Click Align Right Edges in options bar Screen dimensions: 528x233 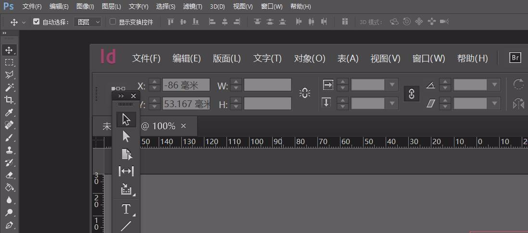pos(237,22)
